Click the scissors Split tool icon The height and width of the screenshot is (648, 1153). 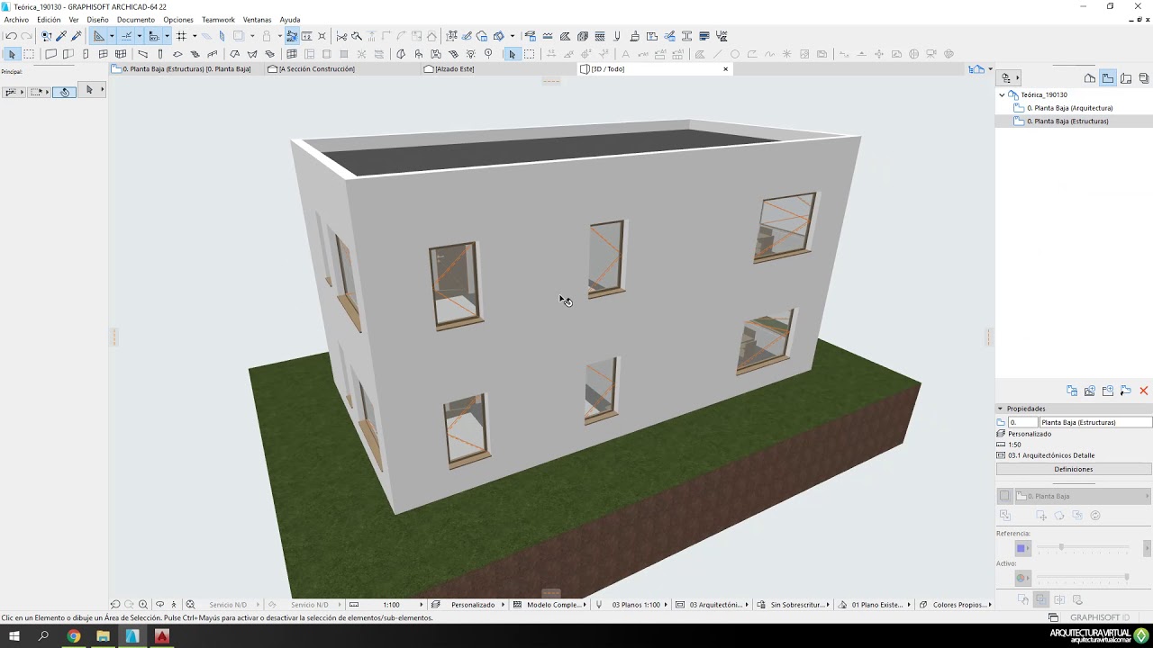click(341, 36)
